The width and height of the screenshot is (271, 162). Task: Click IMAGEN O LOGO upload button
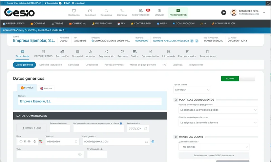(32, 128)
